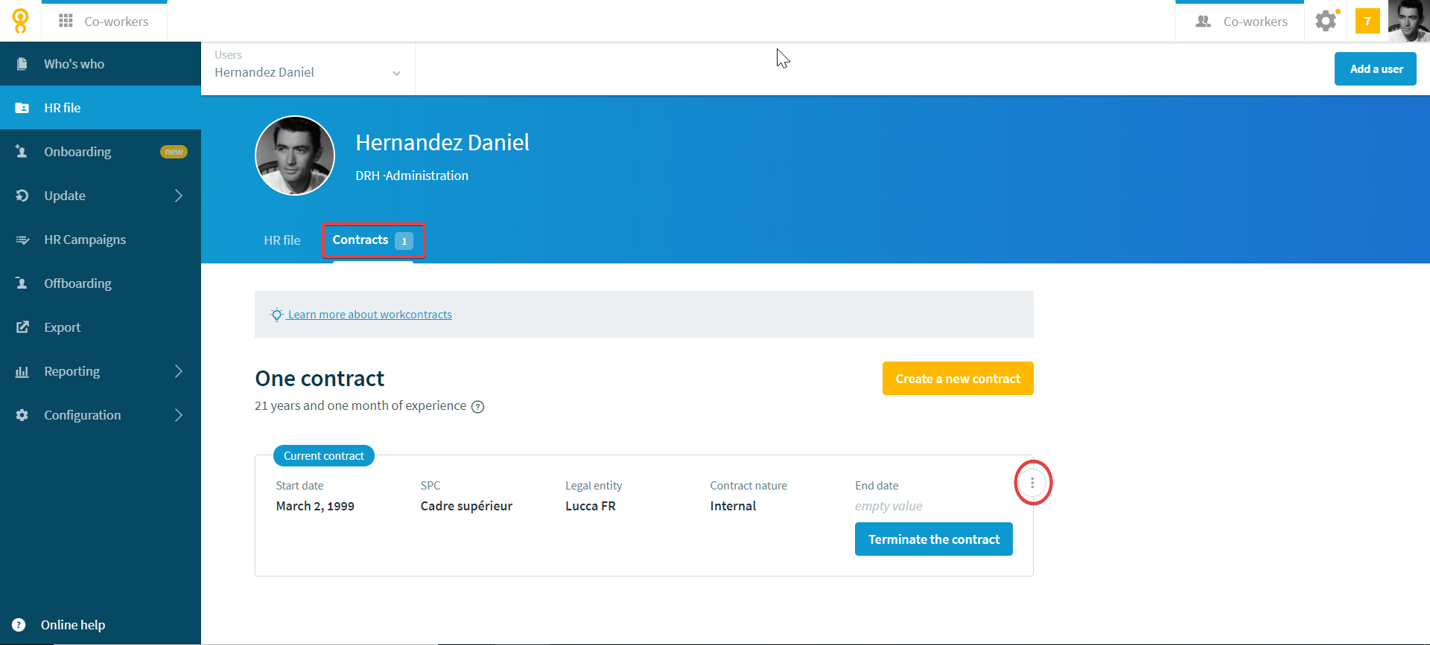Screen dimensions: 1430x645
Task: Click the DRH Administration subtitle
Action: point(412,176)
